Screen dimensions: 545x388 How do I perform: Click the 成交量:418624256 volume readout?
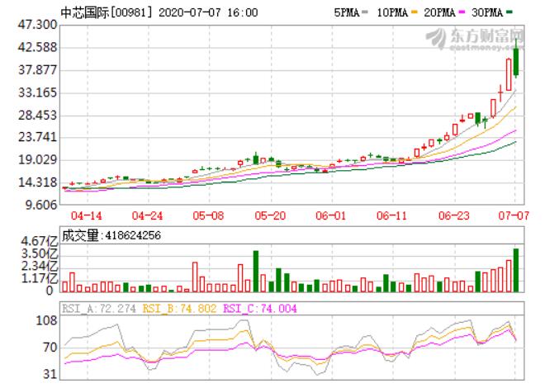(111, 235)
